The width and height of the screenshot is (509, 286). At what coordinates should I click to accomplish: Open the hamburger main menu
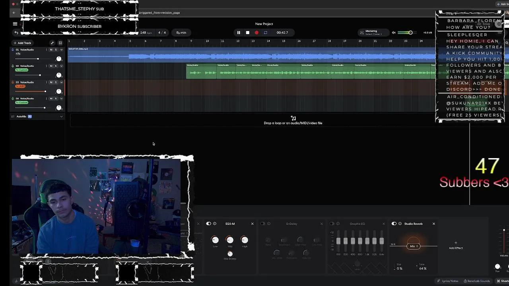[15, 24]
